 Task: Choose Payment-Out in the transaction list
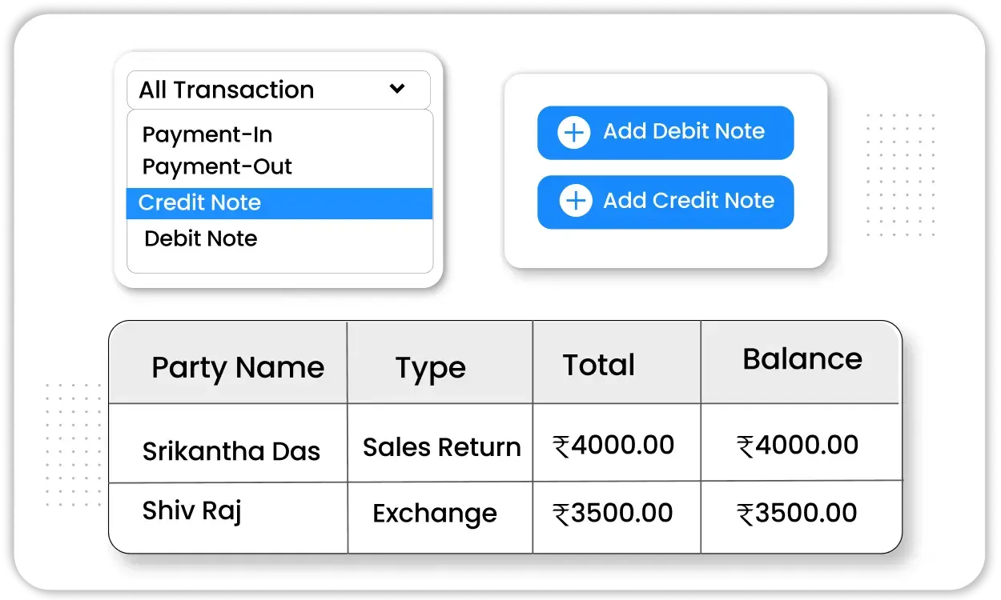(x=217, y=166)
